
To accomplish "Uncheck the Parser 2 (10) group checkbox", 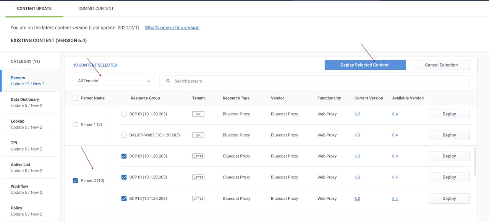I will 75,181.
